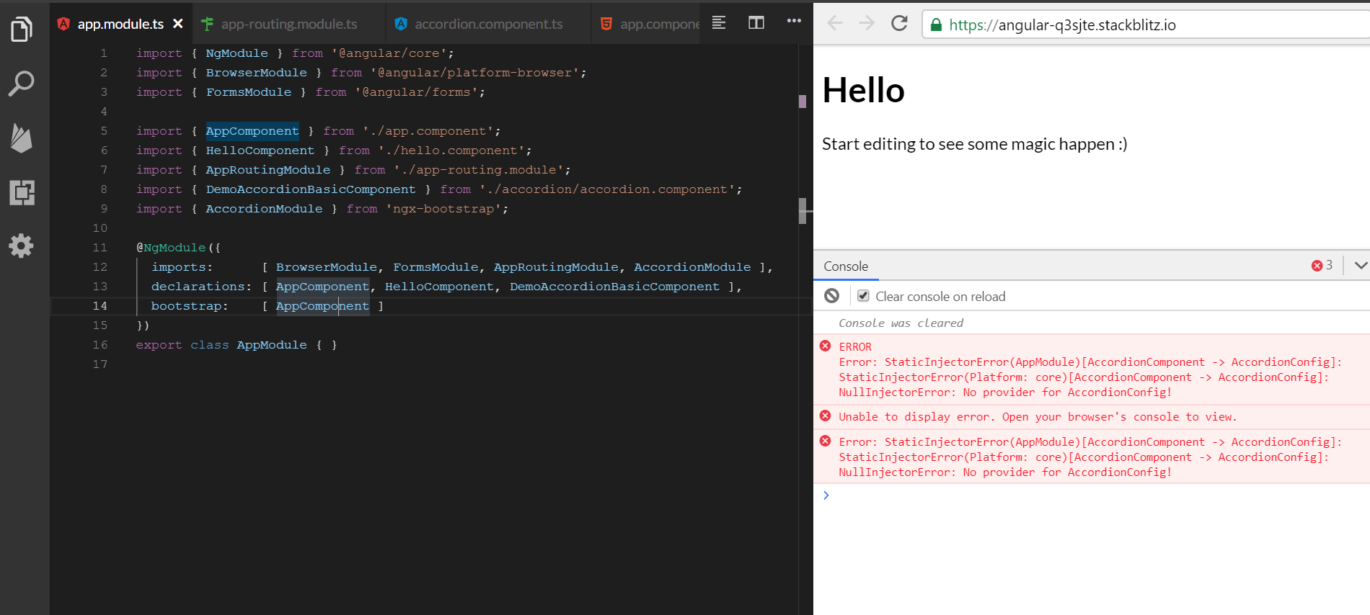Click the 'Unable to display error' message
Image resolution: width=1370 pixels, height=615 pixels.
1038,417
